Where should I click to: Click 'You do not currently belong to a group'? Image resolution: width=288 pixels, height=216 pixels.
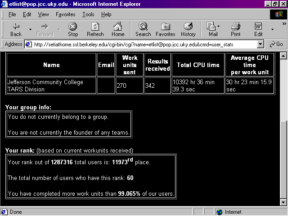click(x=58, y=117)
